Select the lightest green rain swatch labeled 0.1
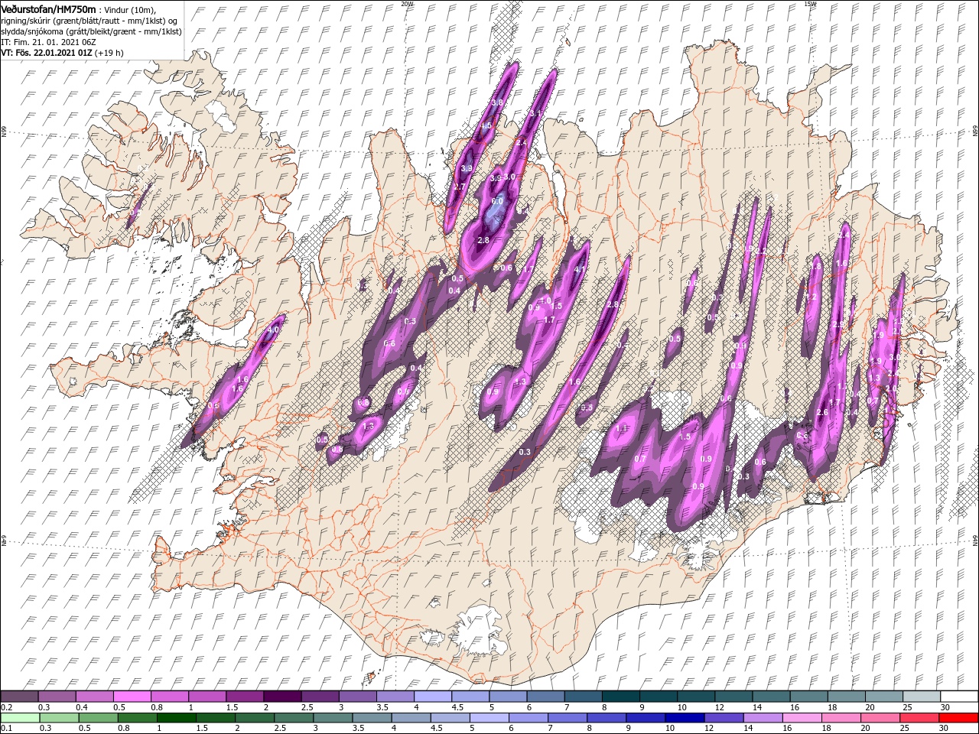The width and height of the screenshot is (979, 734). pyautogui.click(x=20, y=718)
